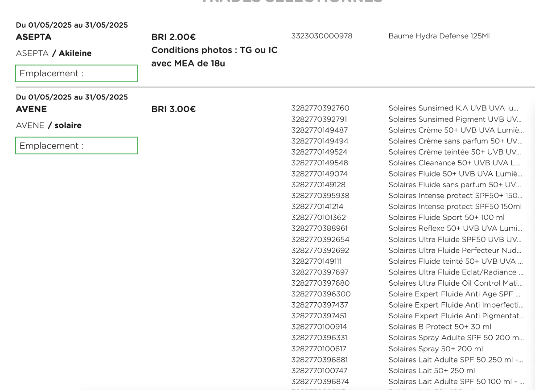This screenshot has width=535, height=390.
Task: Select barcode 3282770149494
Action: [x=320, y=141]
